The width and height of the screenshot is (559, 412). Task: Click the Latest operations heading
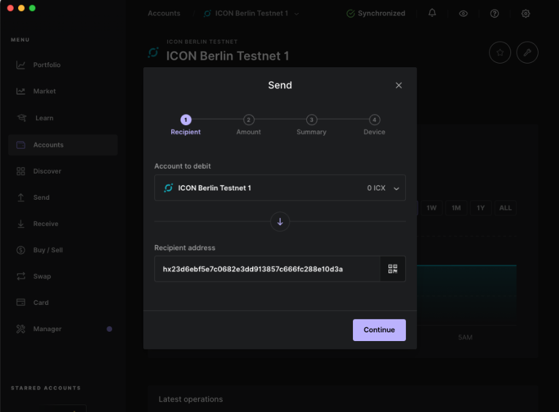190,399
